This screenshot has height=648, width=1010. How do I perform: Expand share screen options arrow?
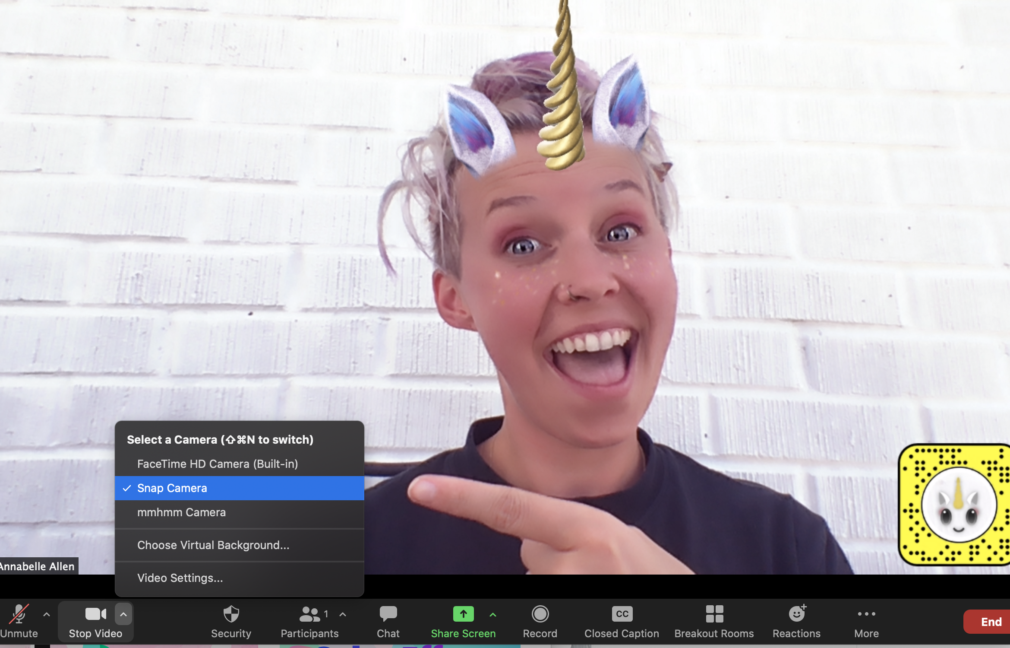pyautogui.click(x=493, y=614)
